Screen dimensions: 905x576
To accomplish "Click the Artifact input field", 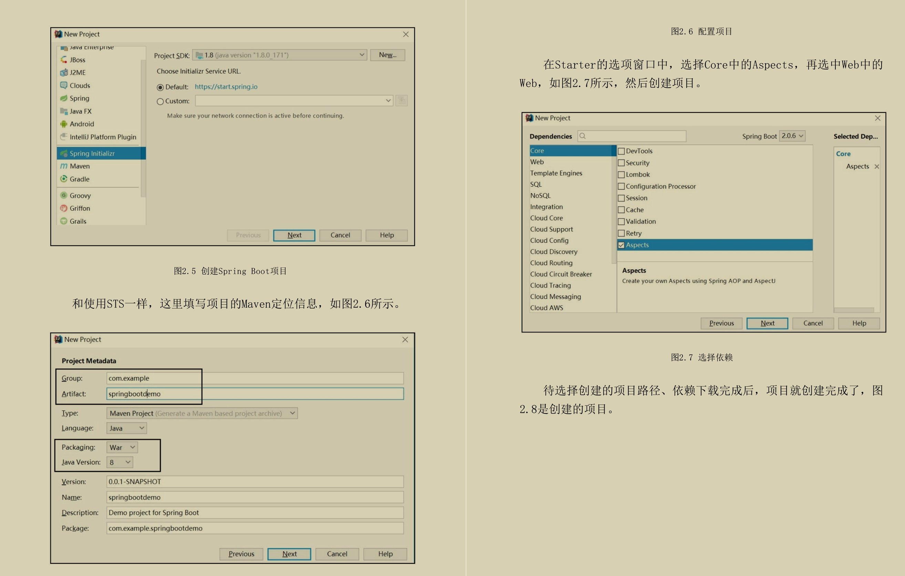I will (x=255, y=394).
